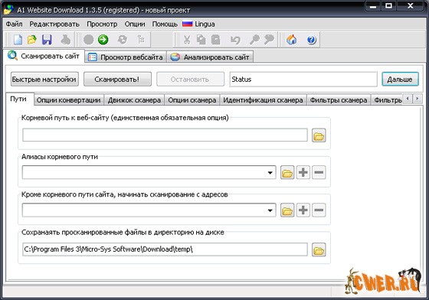This screenshot has width=429, height=300.
Task: Remove start address with minus button
Action: 319,210
